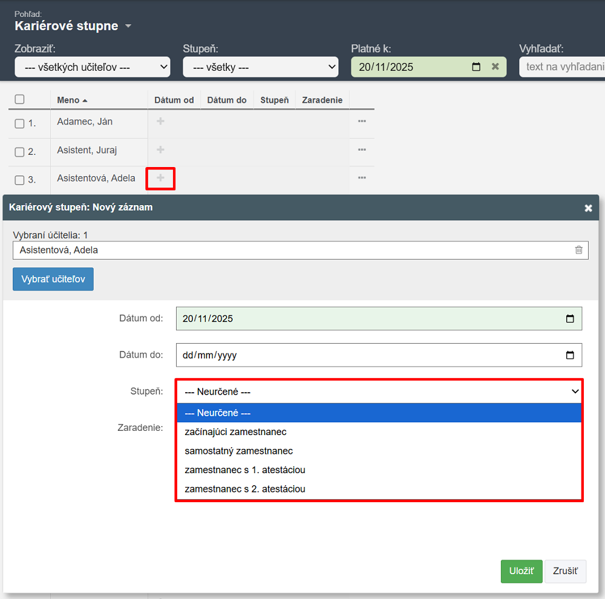Open the three-dots menu for Asistentová, Adela
This screenshot has width=605, height=599.
pos(362,178)
